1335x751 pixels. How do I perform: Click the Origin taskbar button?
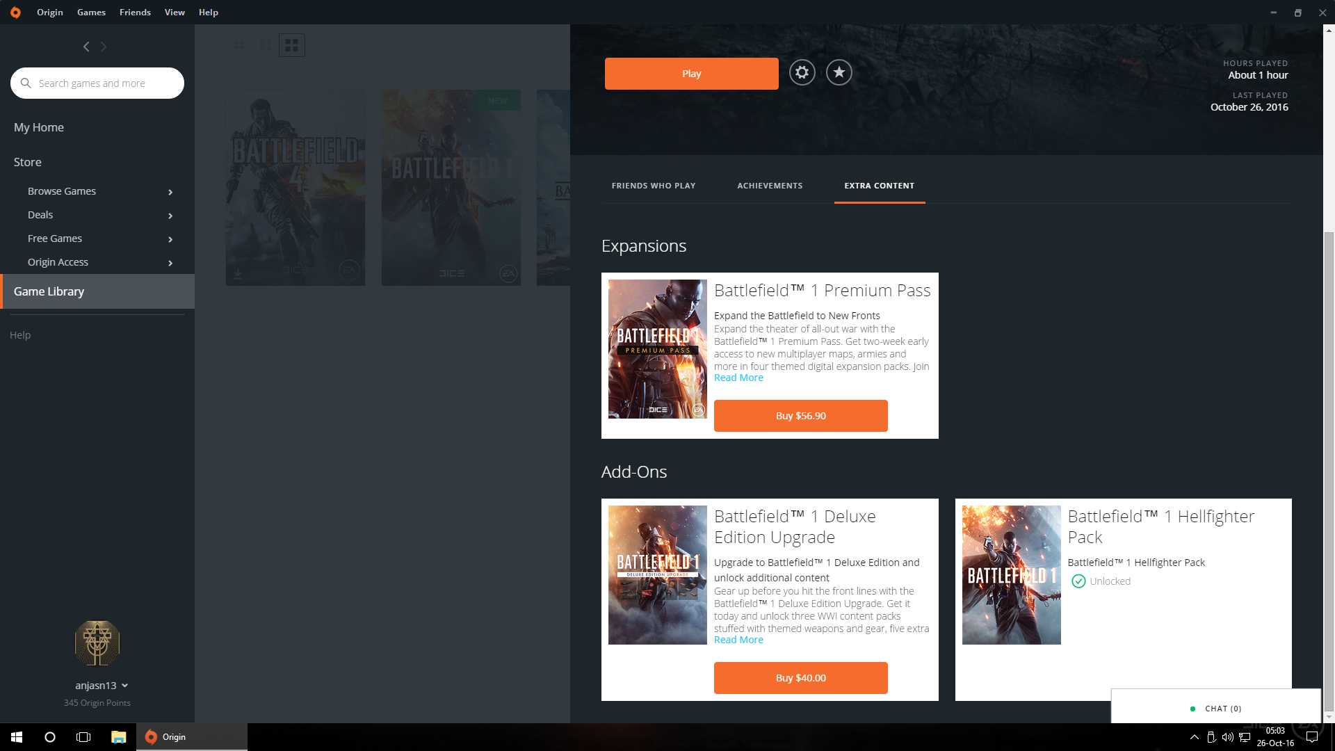tap(192, 737)
